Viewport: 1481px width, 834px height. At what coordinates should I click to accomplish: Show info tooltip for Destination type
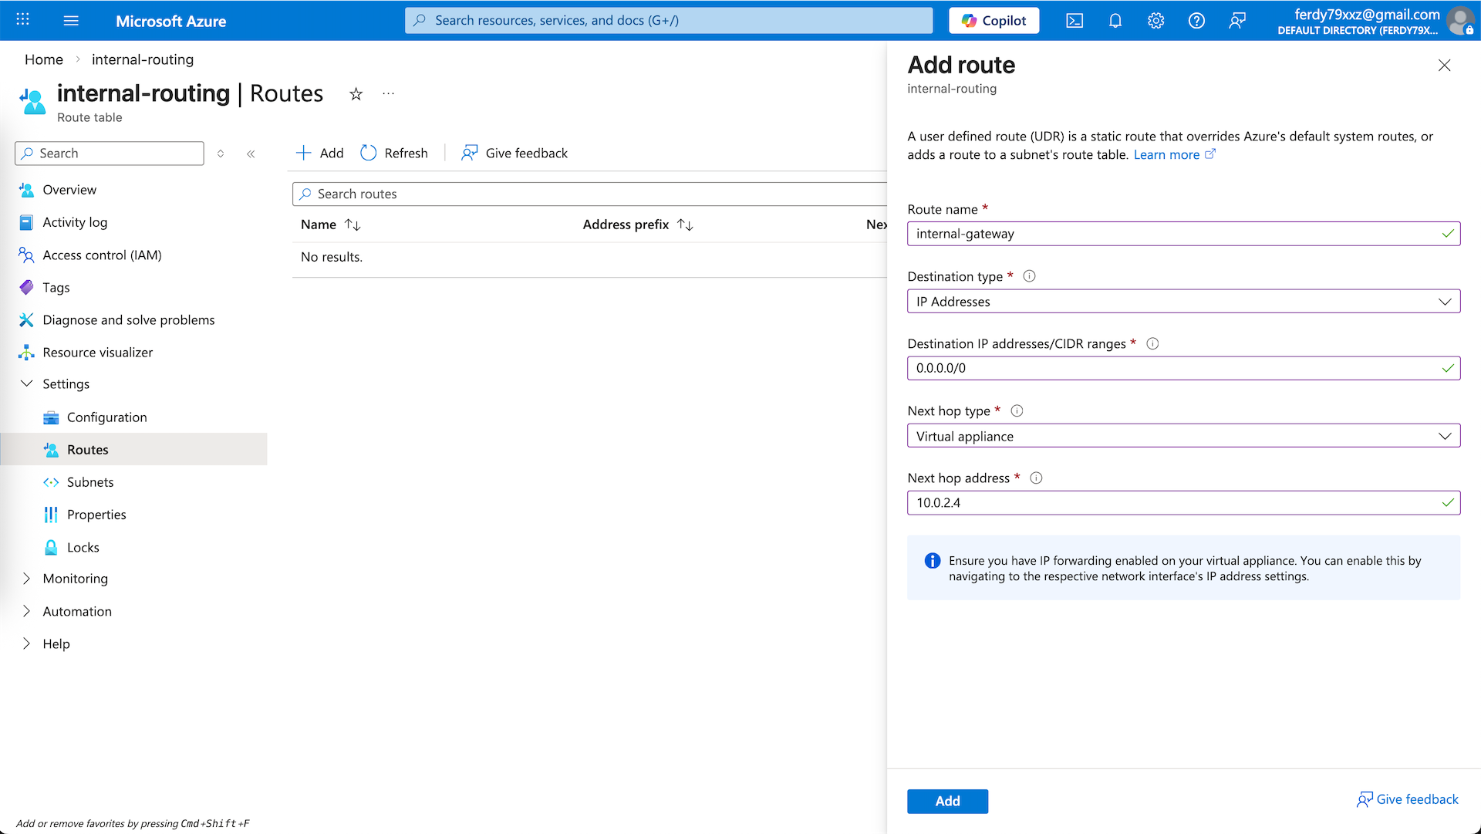tap(1029, 276)
